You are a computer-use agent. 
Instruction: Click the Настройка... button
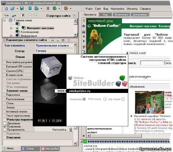[60, 130]
